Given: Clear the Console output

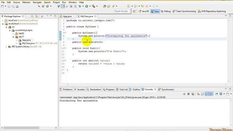Looking at the screenshot, I should pyautogui.click(x=198, y=94).
